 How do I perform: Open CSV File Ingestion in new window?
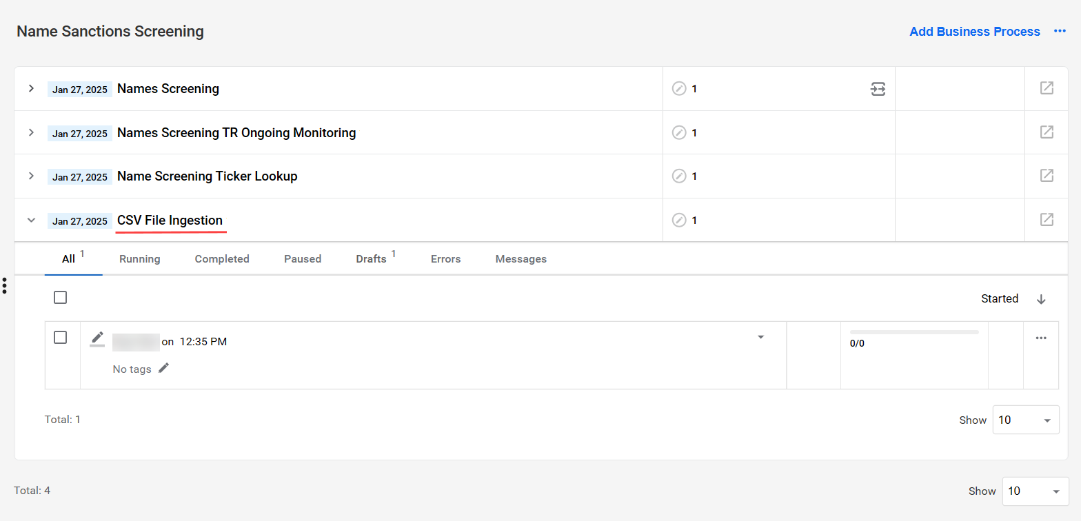[1047, 220]
